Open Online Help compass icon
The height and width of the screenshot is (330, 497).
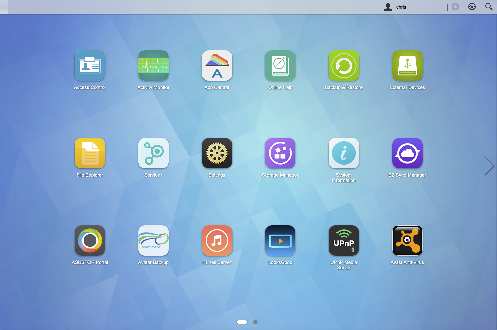280,66
